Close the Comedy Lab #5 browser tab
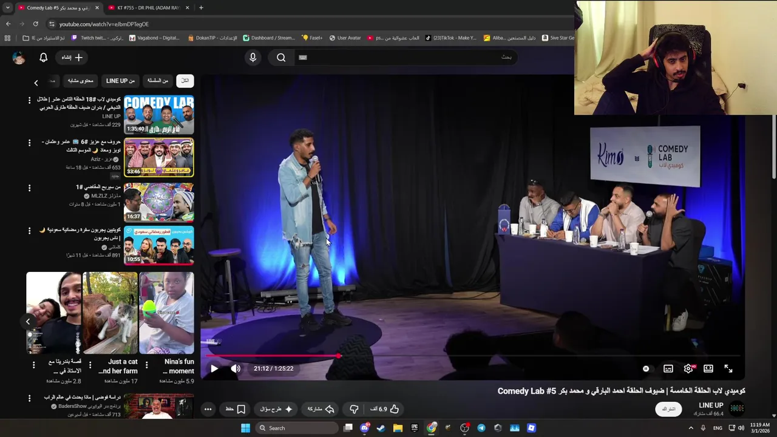The height and width of the screenshot is (437, 777). (97, 8)
